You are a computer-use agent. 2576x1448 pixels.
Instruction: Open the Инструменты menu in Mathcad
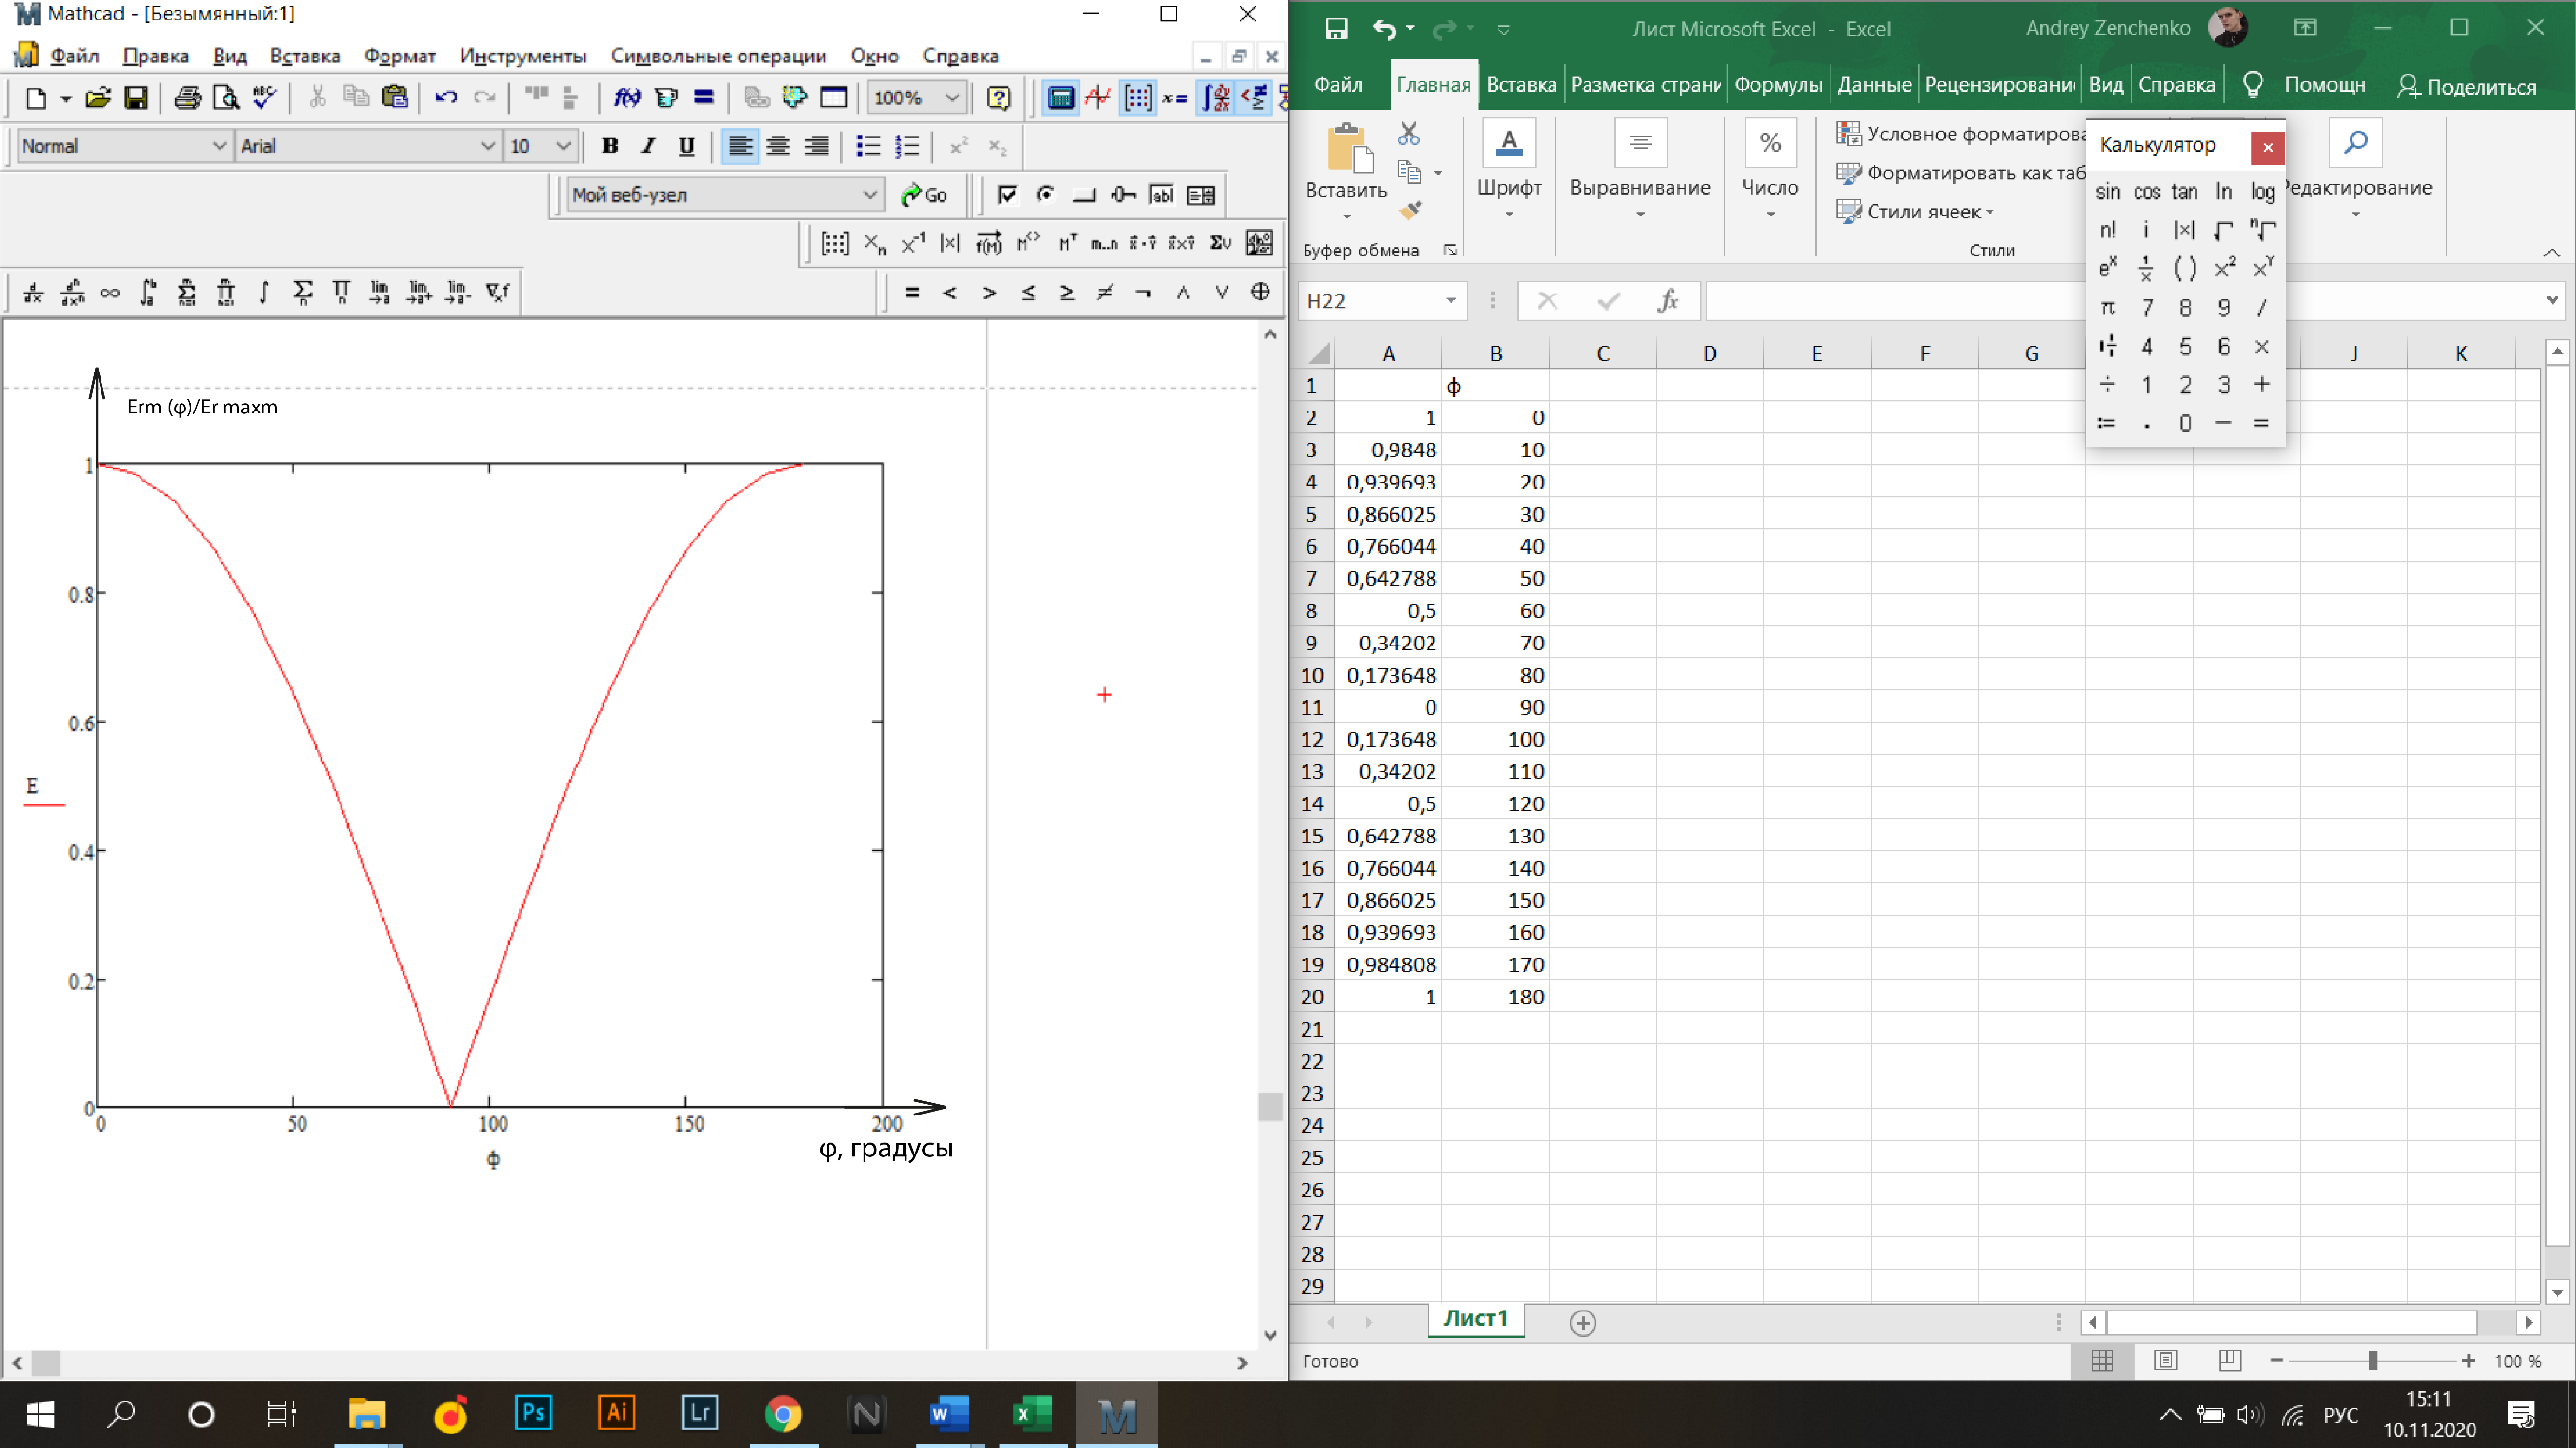point(522,56)
